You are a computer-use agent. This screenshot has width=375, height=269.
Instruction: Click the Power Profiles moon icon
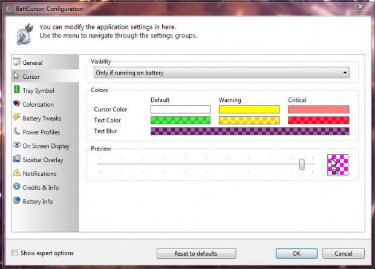(x=17, y=131)
